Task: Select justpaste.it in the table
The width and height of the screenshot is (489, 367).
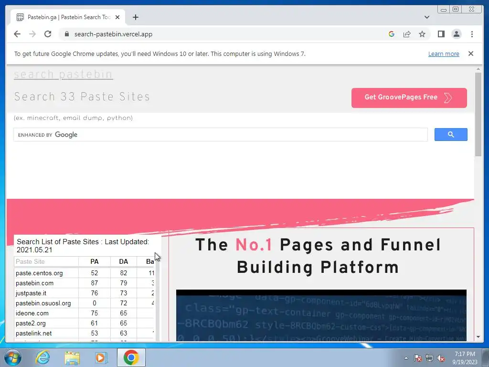Action: coord(31,293)
